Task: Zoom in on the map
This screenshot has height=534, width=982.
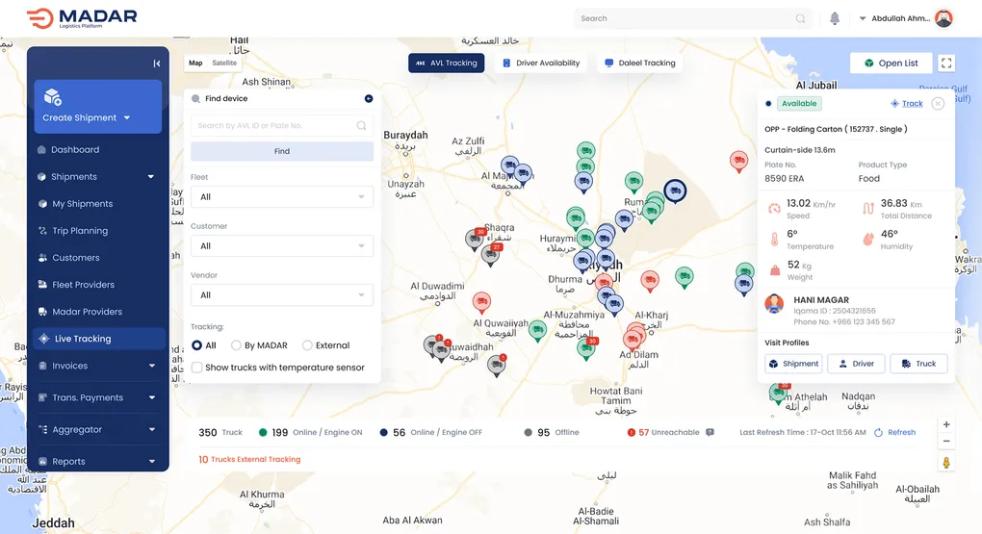Action: 946,424
